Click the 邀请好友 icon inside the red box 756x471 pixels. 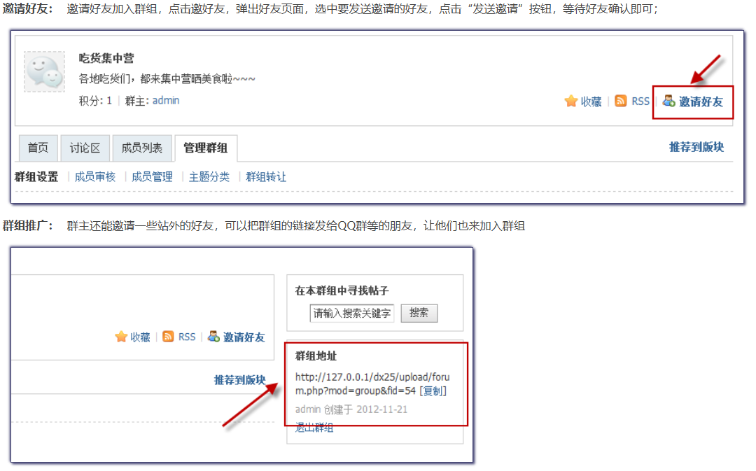[669, 101]
